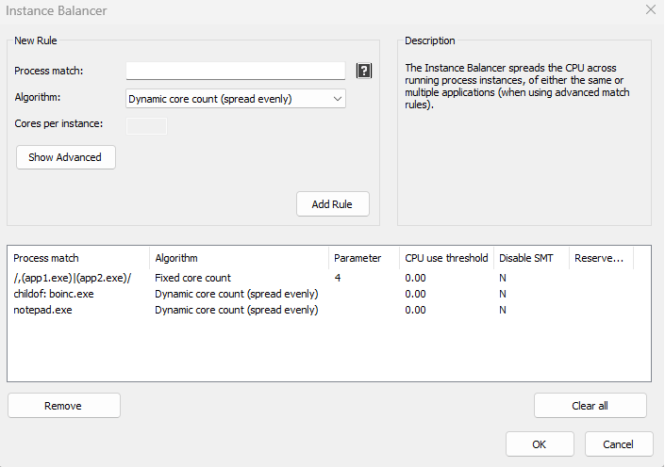Image resolution: width=665 pixels, height=467 pixels.
Task: Click the truncated Reserve column header
Action: point(600,258)
